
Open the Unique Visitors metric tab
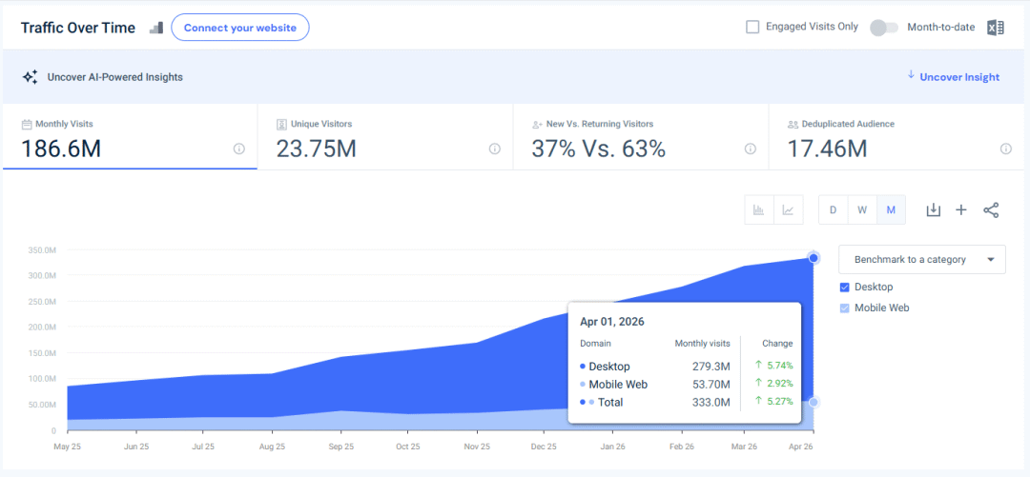(x=385, y=137)
